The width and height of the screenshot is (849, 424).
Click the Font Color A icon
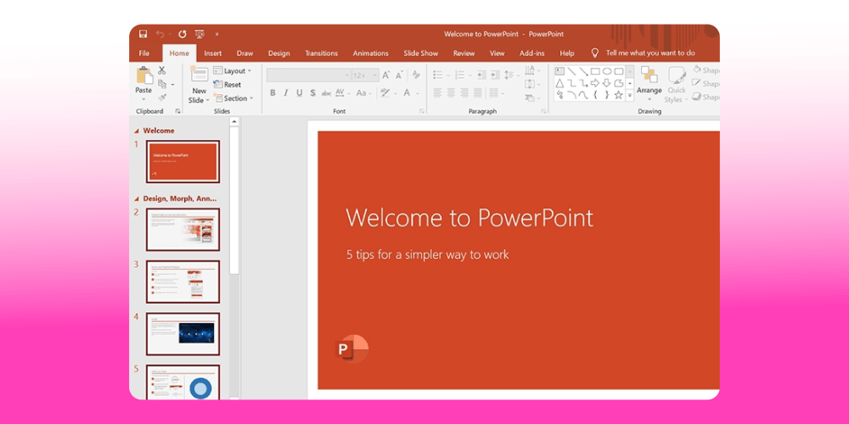click(407, 93)
